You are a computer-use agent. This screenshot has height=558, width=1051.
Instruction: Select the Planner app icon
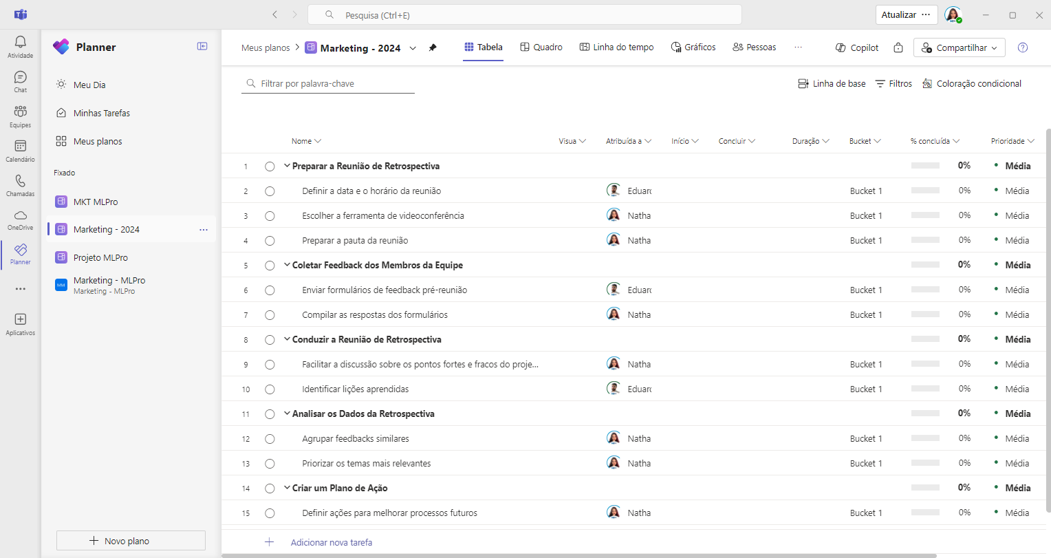[x=21, y=249]
